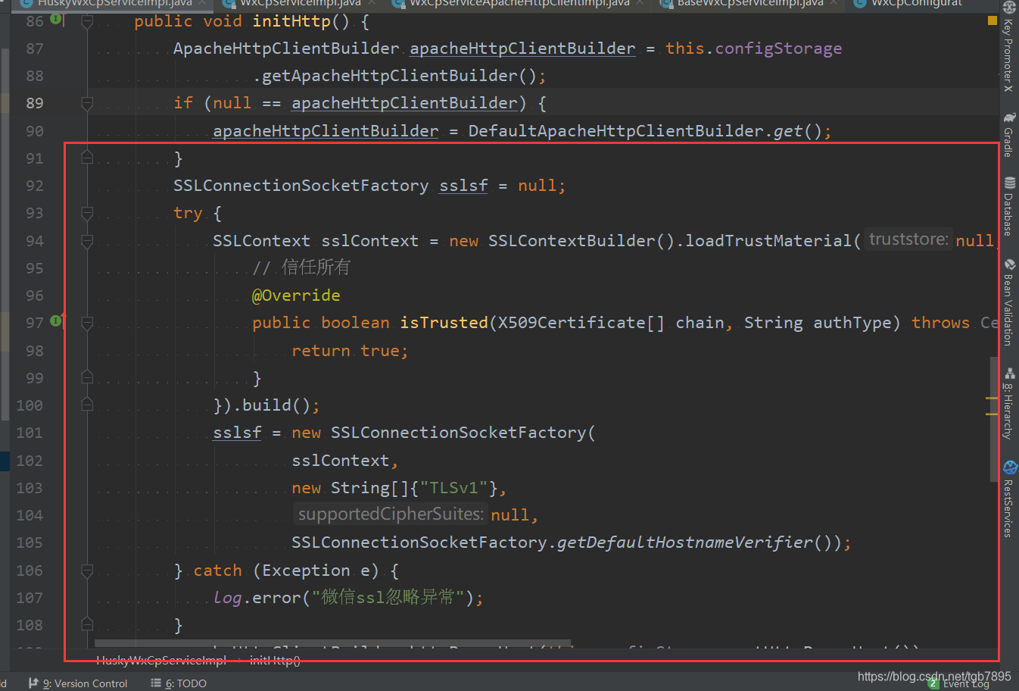The width and height of the screenshot is (1019, 691).
Task: Click the editor vertical scrollbar thumb
Action: 994,419
